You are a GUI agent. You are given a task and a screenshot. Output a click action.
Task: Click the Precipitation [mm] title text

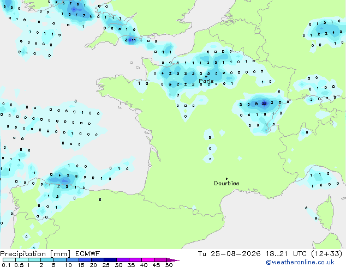click(x=35, y=254)
